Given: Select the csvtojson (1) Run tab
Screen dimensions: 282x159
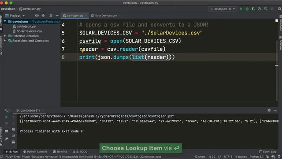Looking at the screenshot, I should [x=30, y=110].
